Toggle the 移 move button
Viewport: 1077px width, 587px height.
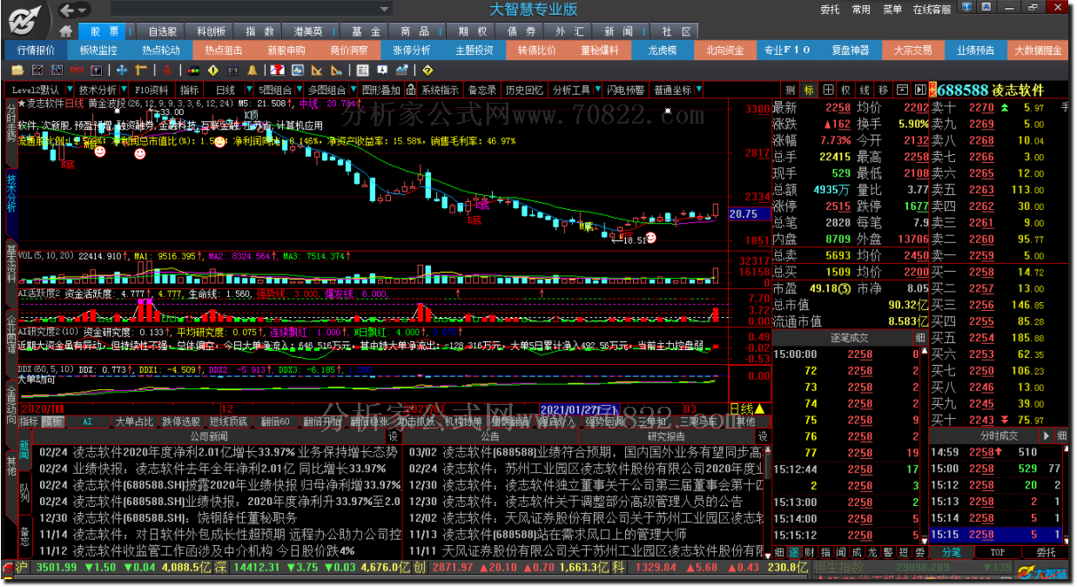click(x=884, y=90)
